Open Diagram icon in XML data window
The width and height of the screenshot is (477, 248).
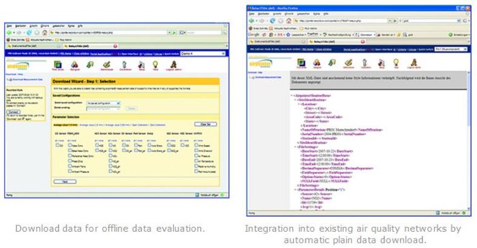pyautogui.click(x=317, y=63)
